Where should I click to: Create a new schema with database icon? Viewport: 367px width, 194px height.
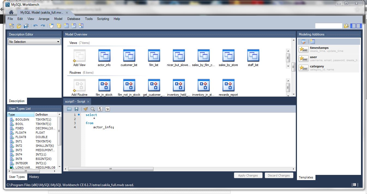click(59, 26)
